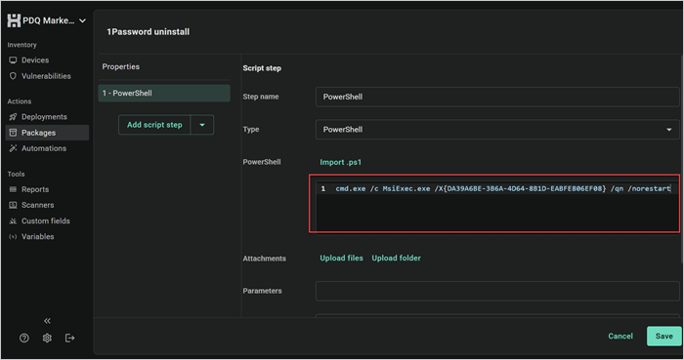This screenshot has width=684, height=360.
Task: Click the Custom fields icon
Action: [13, 221]
